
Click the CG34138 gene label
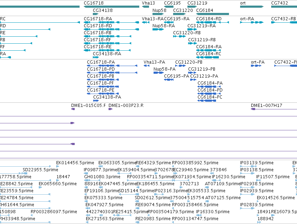click(x=103, y=10)
